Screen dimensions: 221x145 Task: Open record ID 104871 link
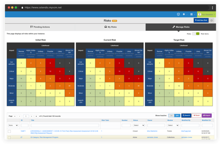pyautogui.click(x=23, y=131)
